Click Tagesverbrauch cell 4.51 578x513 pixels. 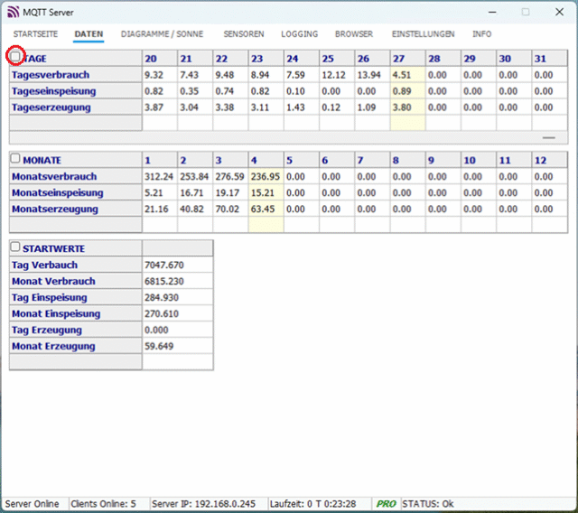pos(407,75)
